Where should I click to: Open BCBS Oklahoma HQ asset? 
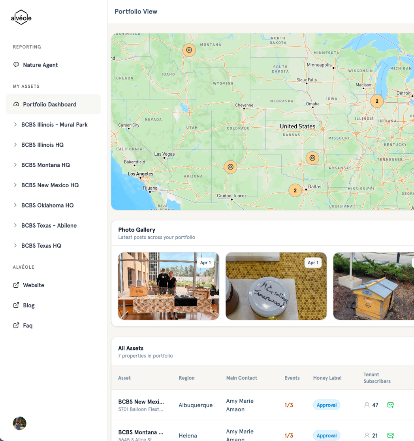[47, 205]
